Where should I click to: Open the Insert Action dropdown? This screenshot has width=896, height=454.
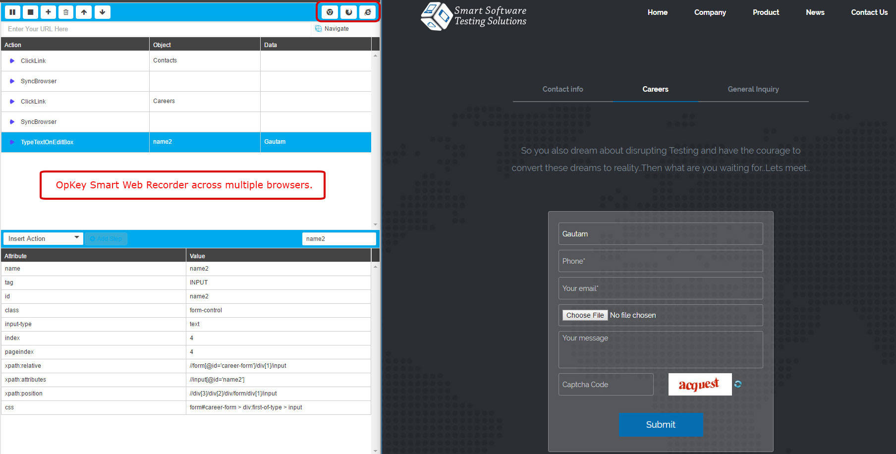(x=43, y=238)
